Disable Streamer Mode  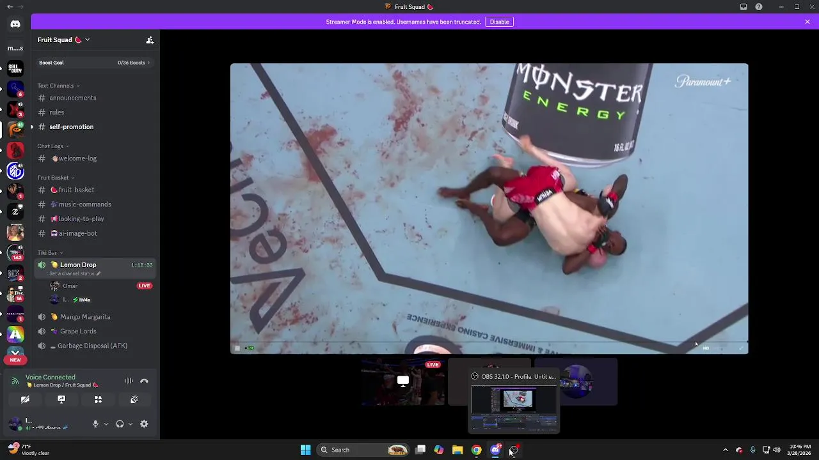[499, 22]
